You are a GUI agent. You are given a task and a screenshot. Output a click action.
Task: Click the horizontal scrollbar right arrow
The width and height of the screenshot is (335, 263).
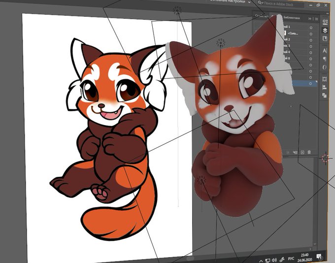(310, 249)
